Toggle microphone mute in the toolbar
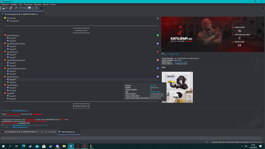The image size is (265, 149). (11, 8)
